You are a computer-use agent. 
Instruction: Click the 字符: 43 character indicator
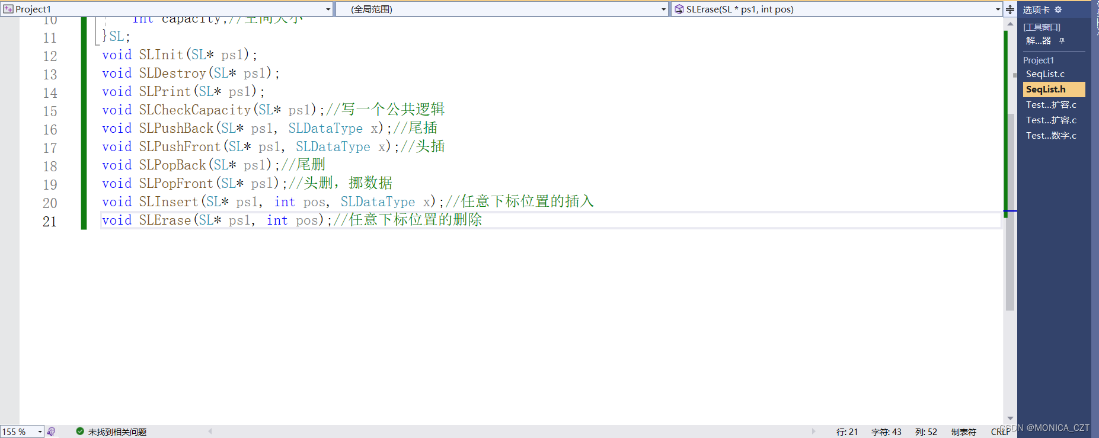point(886,432)
